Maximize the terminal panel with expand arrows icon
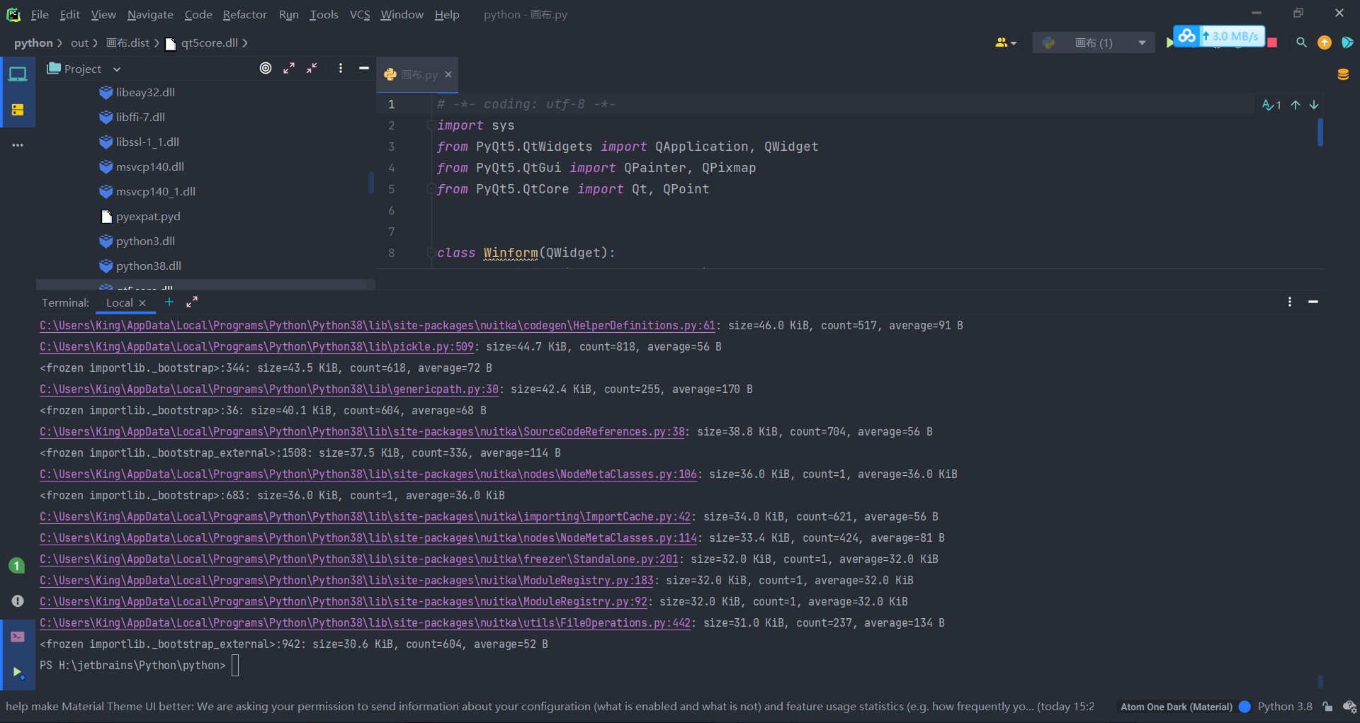1360x723 pixels. [x=191, y=302]
